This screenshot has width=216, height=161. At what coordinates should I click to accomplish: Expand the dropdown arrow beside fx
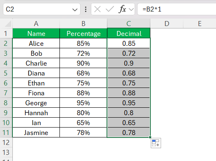tap(131, 9)
